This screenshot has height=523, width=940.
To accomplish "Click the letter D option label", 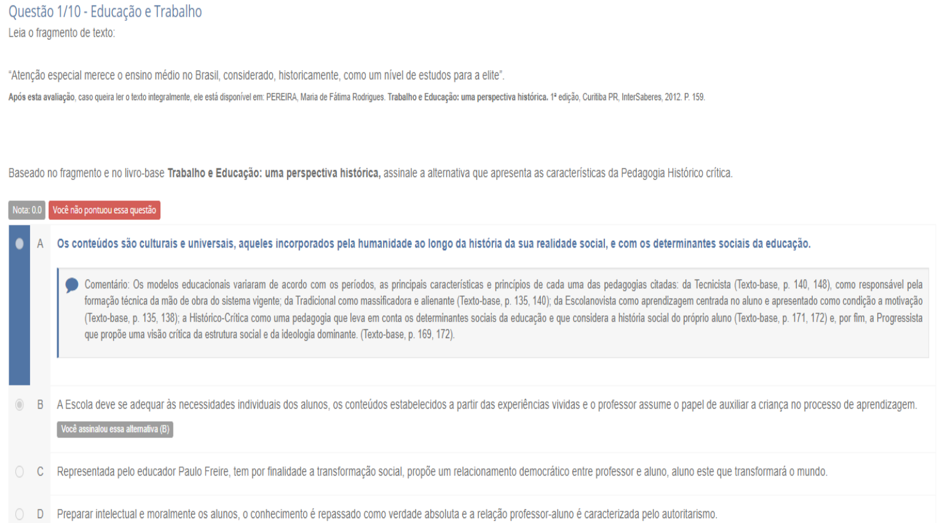I will coord(41,514).
